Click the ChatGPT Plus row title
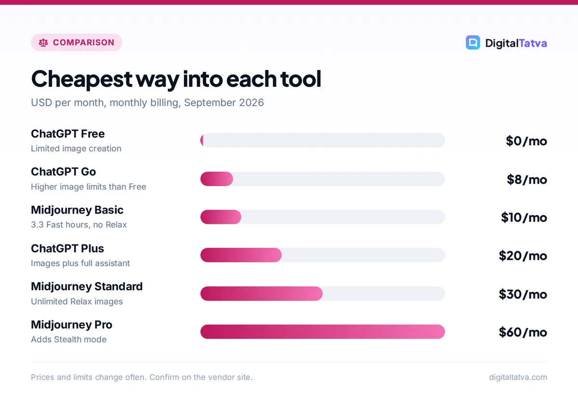This screenshot has height=405, width=578. pyautogui.click(x=67, y=248)
